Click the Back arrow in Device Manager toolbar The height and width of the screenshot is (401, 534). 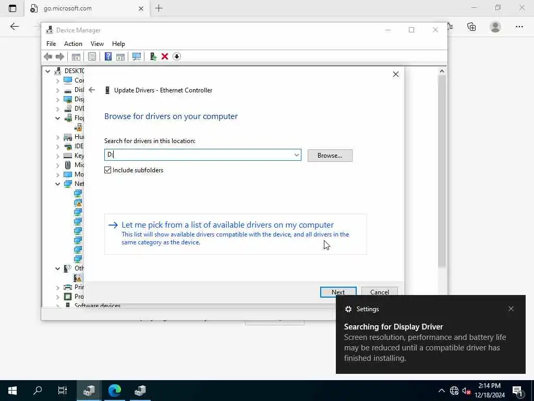pyautogui.click(x=48, y=56)
